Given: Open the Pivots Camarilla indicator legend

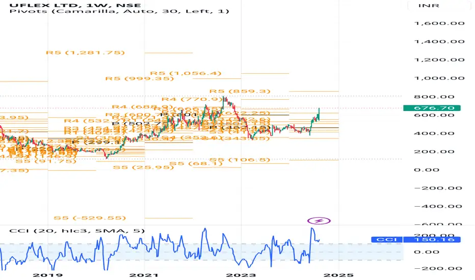Looking at the screenshot, I should [119, 11].
